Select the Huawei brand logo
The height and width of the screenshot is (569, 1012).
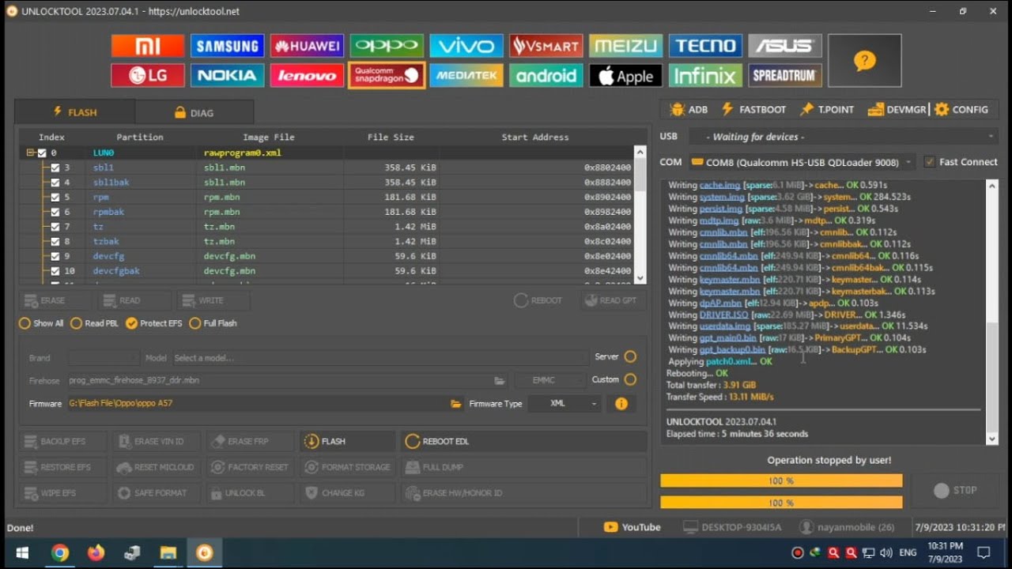click(307, 46)
